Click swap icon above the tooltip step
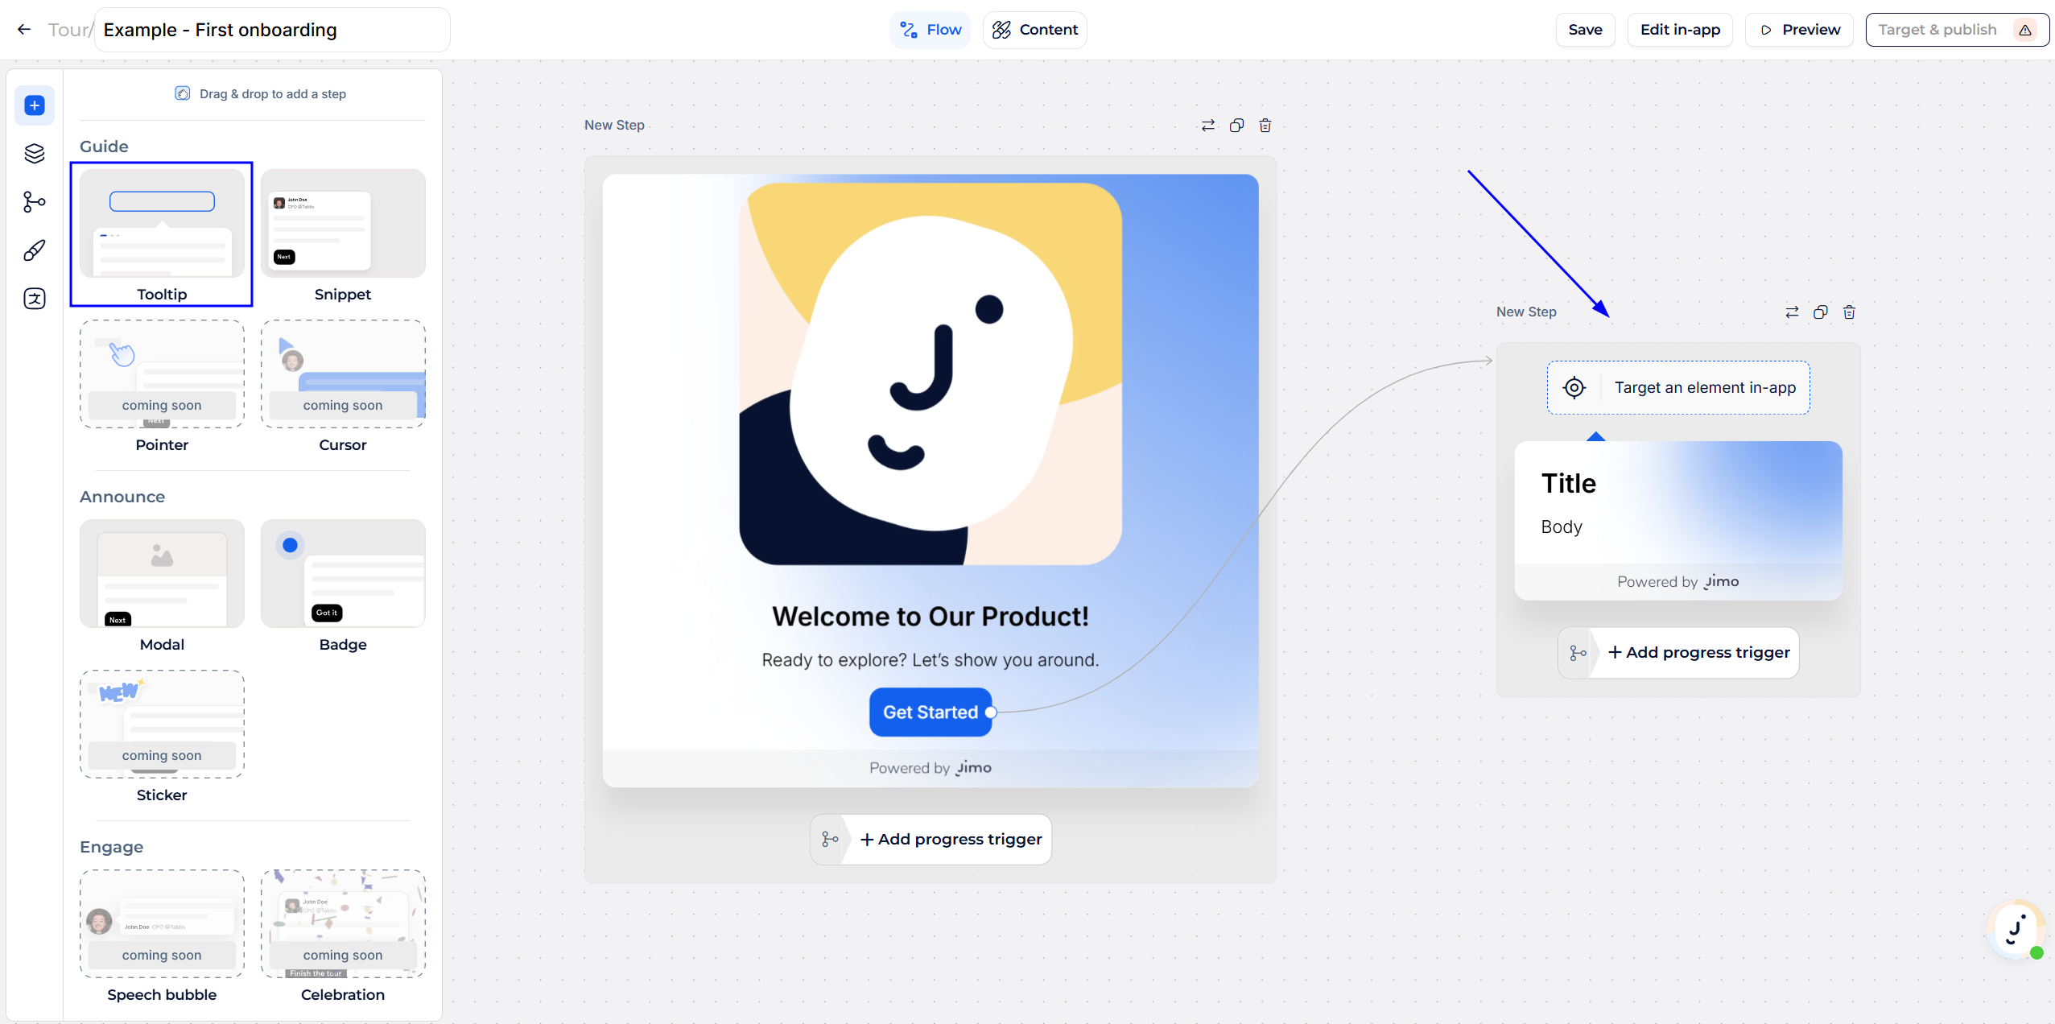Viewport: 2055px width, 1024px height. tap(1791, 312)
